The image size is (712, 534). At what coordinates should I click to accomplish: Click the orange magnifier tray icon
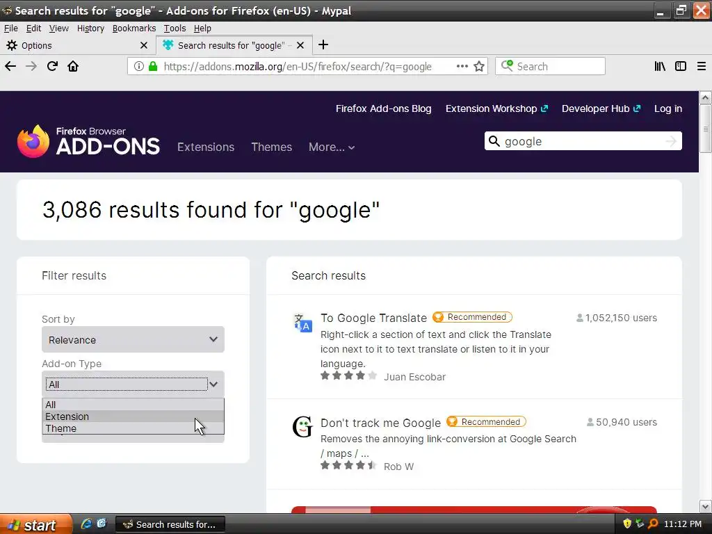pos(653,524)
